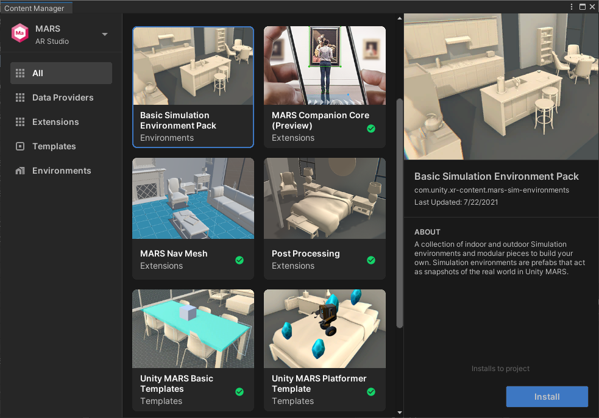Click the MARS Nav Mesh installed checkmark
Image resolution: width=599 pixels, height=418 pixels.
239,260
